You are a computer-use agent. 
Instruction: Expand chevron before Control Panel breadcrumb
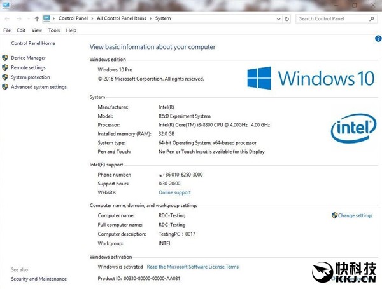point(53,18)
